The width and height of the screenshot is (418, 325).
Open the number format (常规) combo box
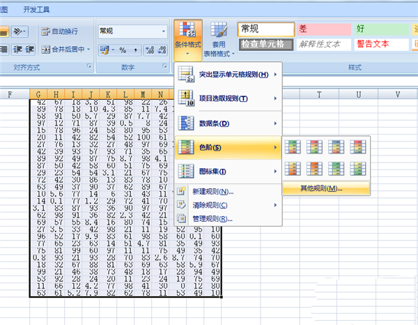pyautogui.click(x=133, y=31)
